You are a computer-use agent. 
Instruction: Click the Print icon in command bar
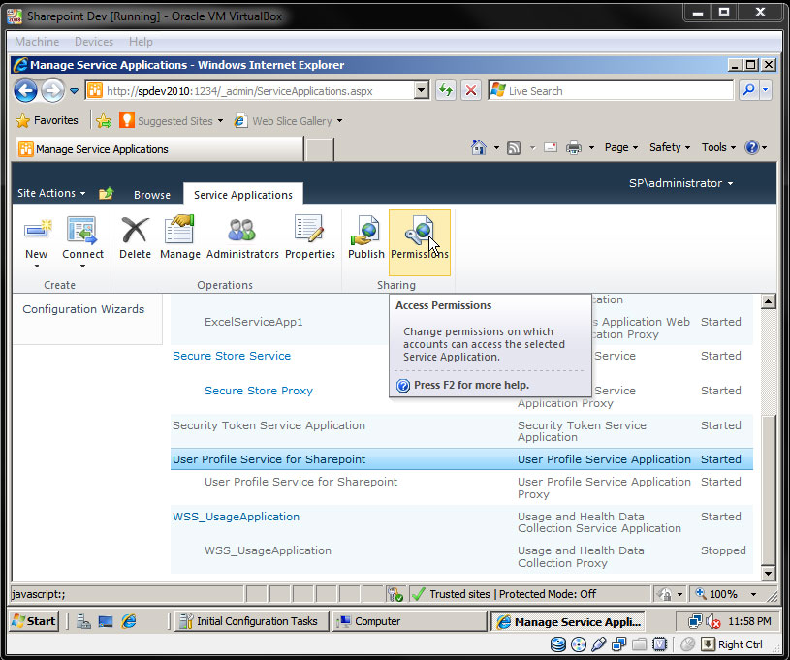point(573,147)
